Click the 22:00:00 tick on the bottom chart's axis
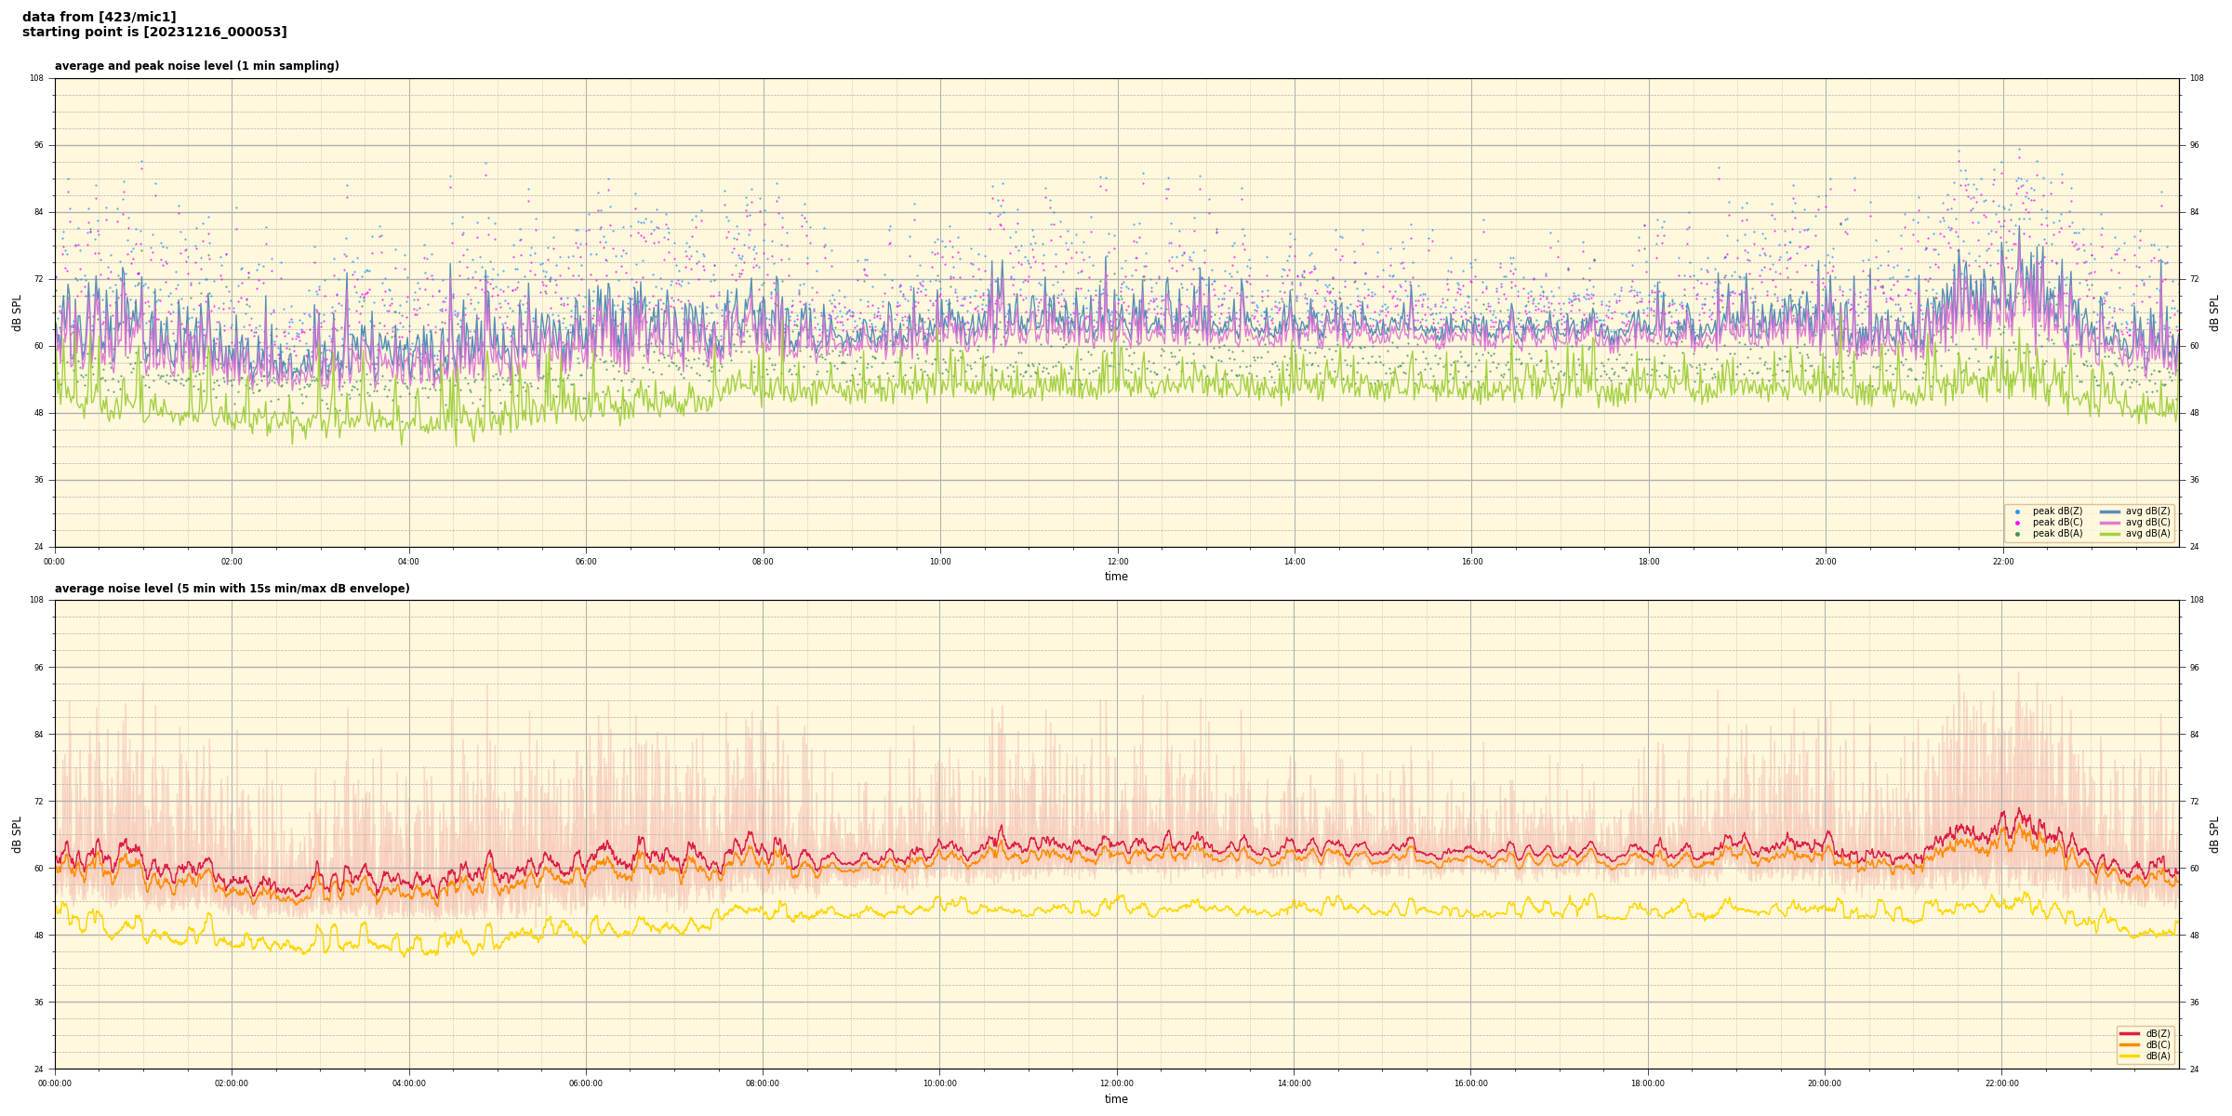This screenshot has height=1116, width=2232. tap(2001, 1083)
